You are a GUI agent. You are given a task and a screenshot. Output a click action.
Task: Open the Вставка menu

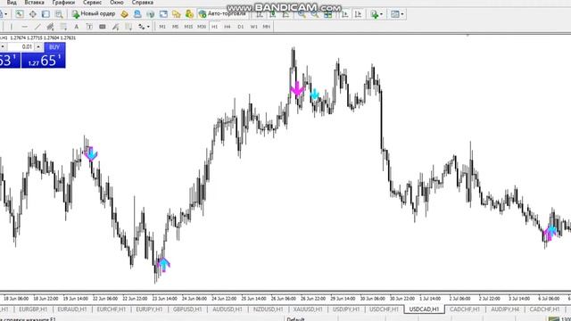click(34, 3)
